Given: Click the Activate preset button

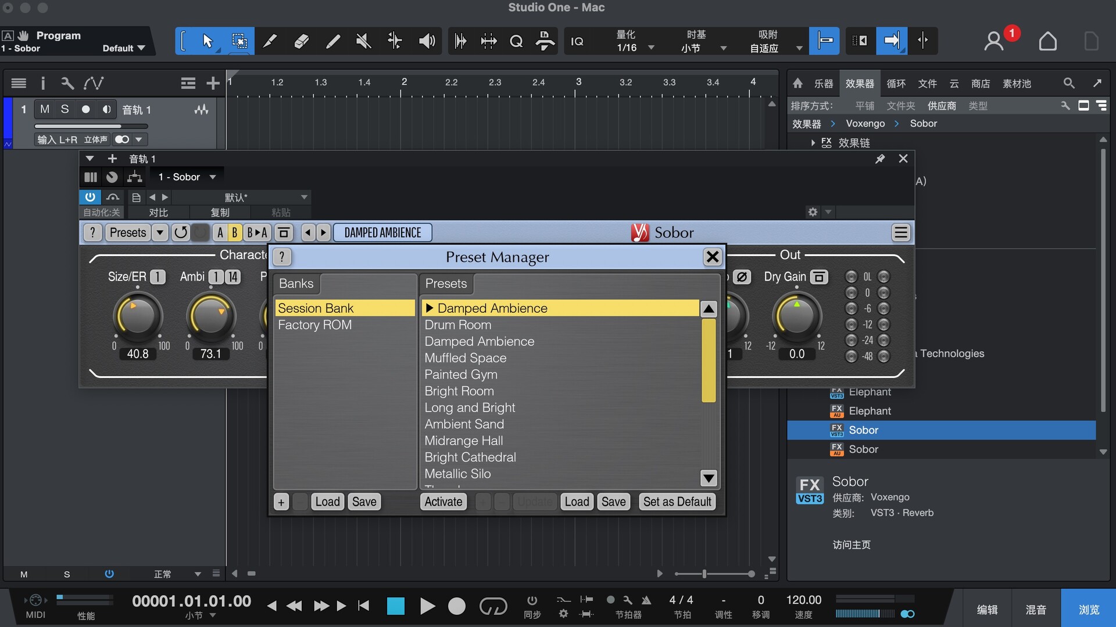Looking at the screenshot, I should tap(443, 502).
